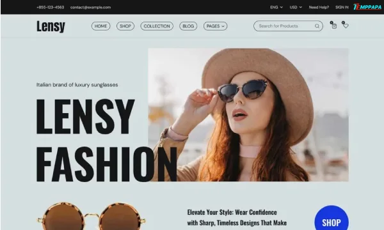Screen dimensions: 384x230
Task: Open the SHOP menu item
Action: [125, 26]
